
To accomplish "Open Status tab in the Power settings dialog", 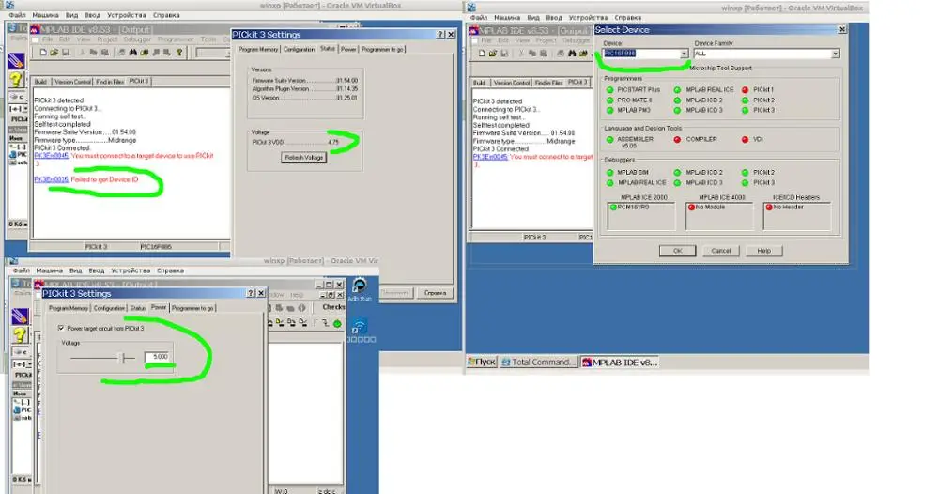I will click(x=138, y=308).
